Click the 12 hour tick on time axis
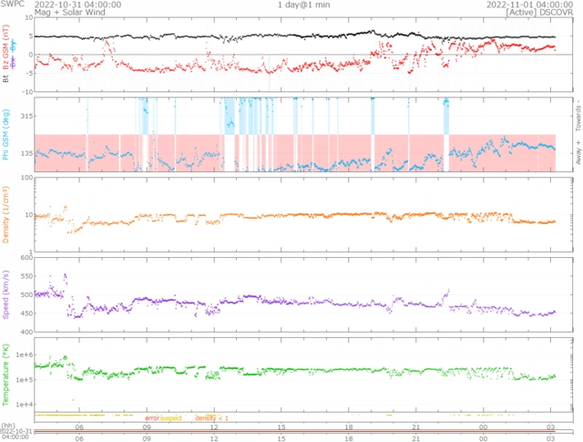583x442 pixels. tap(214, 426)
